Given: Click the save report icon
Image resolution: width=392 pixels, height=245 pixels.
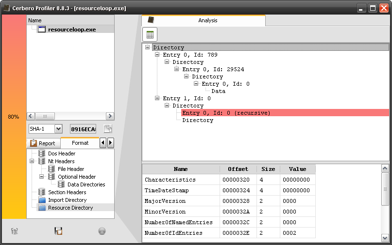Looking at the screenshot, I should (58, 231).
